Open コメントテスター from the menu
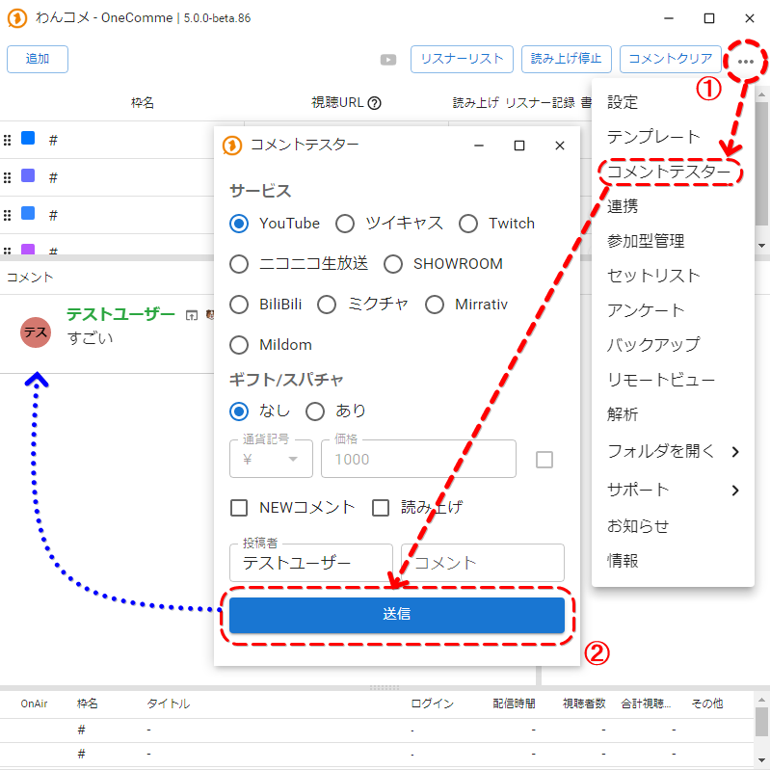Viewport: 770px width, 770px height. (669, 172)
